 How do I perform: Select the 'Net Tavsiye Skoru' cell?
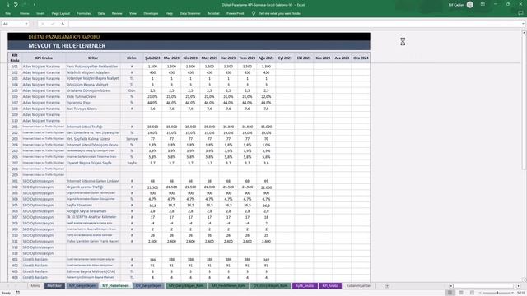(93, 109)
